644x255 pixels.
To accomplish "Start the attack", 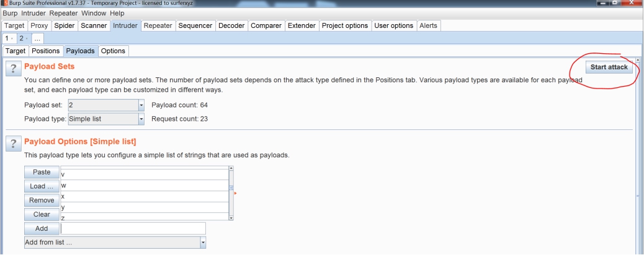I will (x=609, y=67).
